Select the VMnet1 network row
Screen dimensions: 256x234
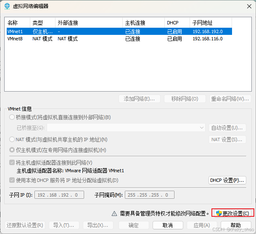pyautogui.click(x=119, y=32)
